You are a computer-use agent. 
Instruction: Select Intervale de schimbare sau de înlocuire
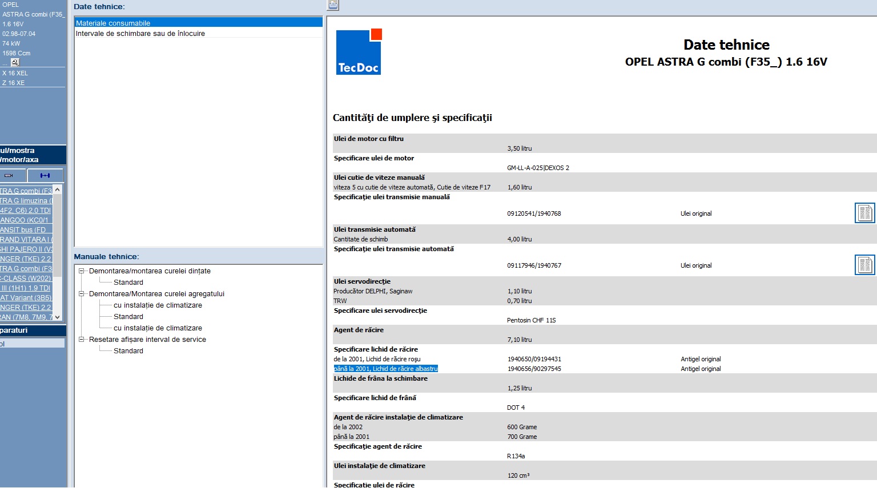[x=140, y=34]
